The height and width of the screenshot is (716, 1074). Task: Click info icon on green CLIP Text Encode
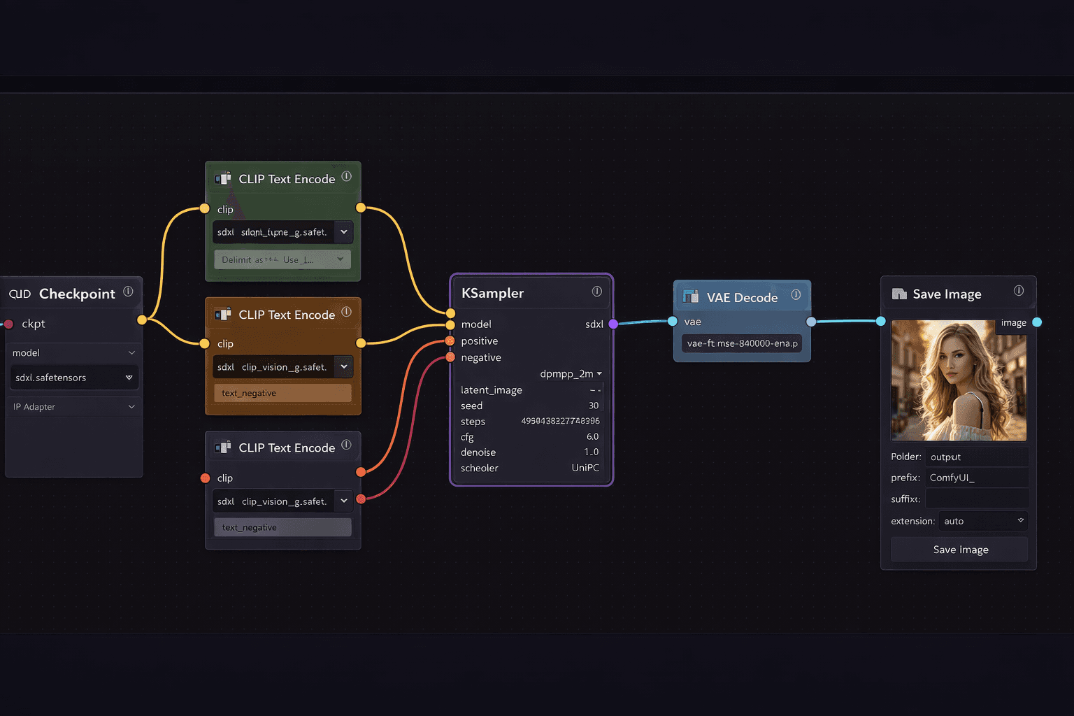point(346,177)
